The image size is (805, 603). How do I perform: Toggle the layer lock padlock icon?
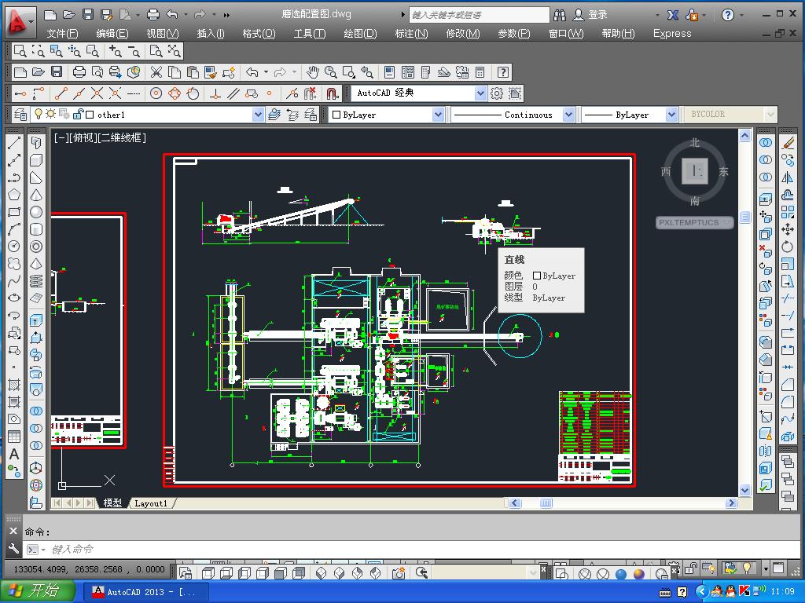point(78,115)
